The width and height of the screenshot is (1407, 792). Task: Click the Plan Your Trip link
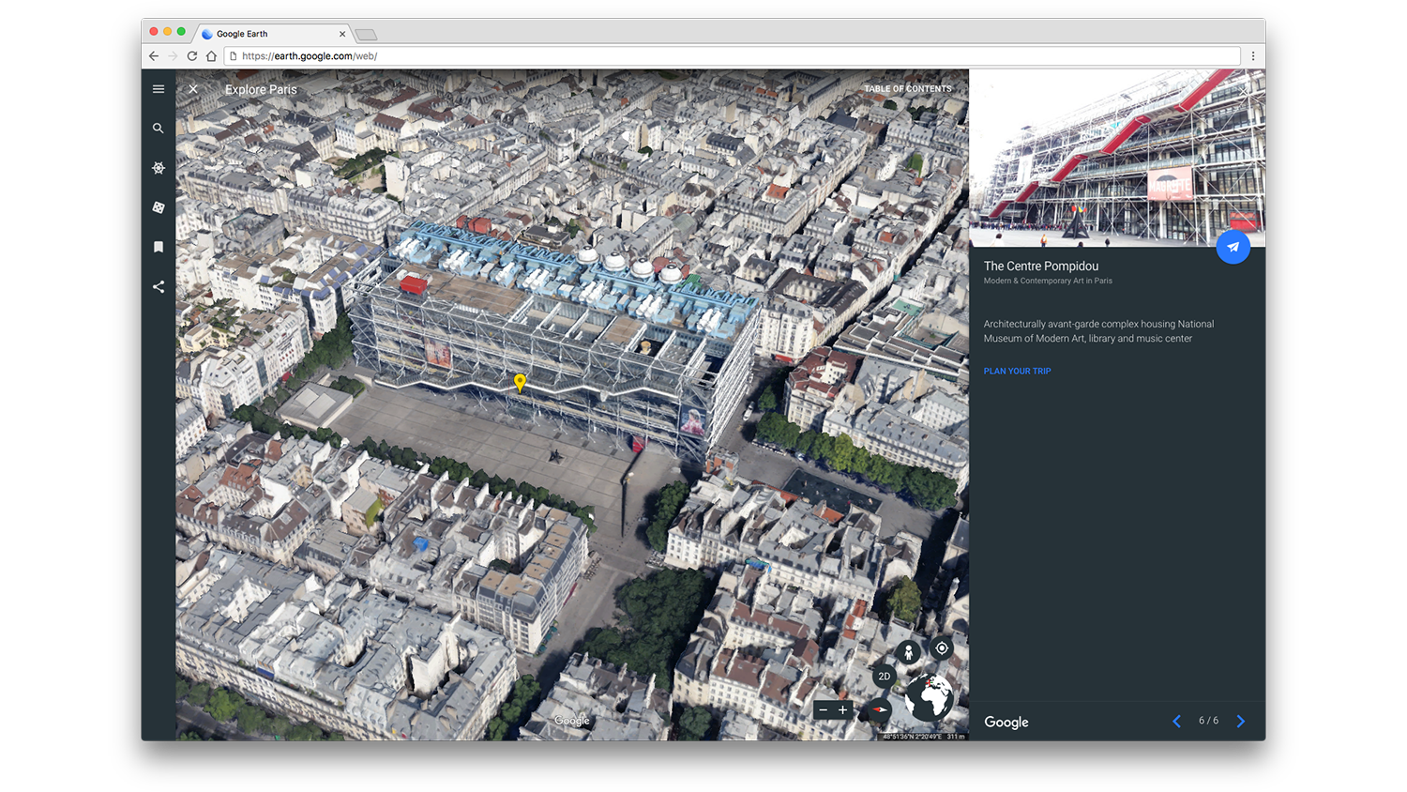[1017, 372]
